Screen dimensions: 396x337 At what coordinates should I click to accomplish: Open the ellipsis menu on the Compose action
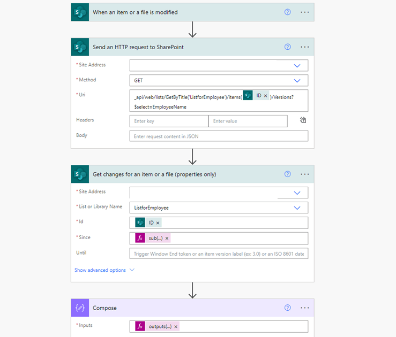click(304, 308)
